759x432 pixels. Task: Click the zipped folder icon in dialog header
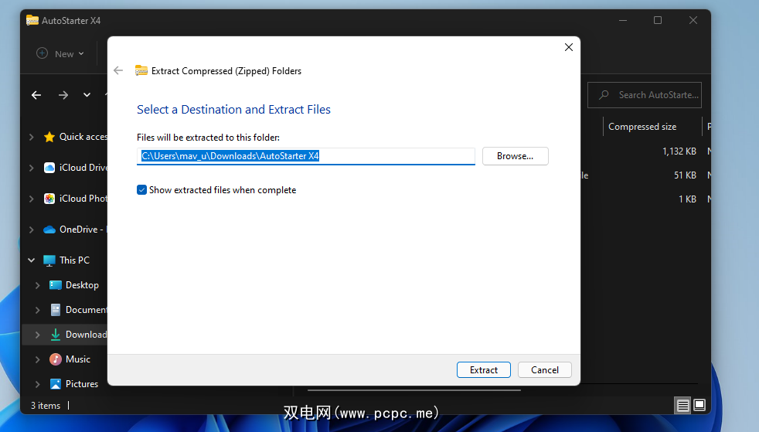[141, 70]
